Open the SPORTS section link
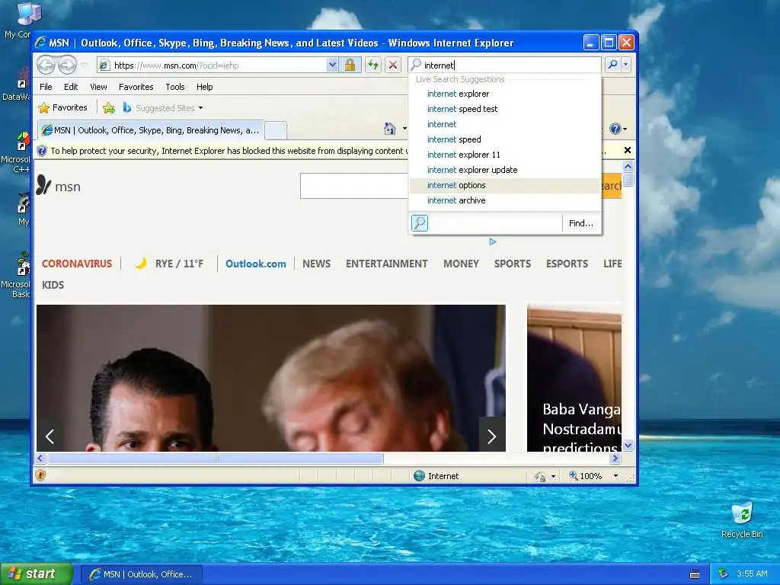The width and height of the screenshot is (780, 585). (x=513, y=264)
